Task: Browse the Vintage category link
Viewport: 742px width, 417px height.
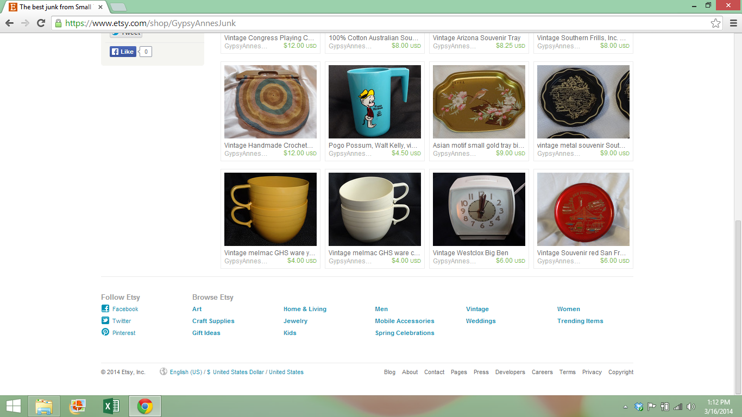Action: pyautogui.click(x=477, y=309)
